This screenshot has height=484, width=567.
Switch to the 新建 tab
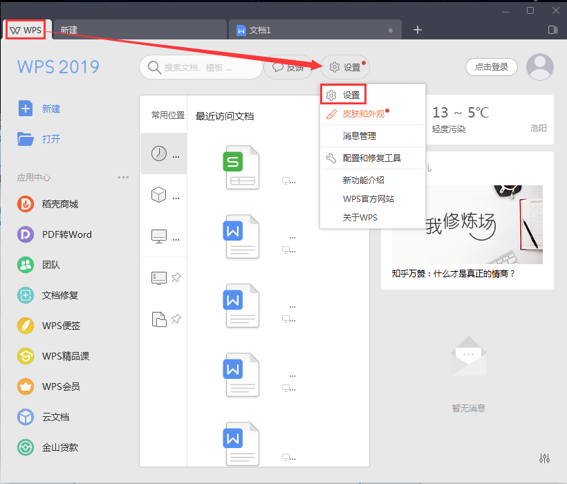tap(140, 30)
